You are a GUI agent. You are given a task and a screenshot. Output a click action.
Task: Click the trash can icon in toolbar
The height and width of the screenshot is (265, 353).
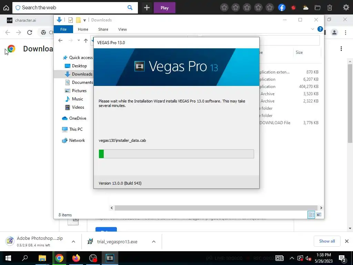tap(330, 8)
